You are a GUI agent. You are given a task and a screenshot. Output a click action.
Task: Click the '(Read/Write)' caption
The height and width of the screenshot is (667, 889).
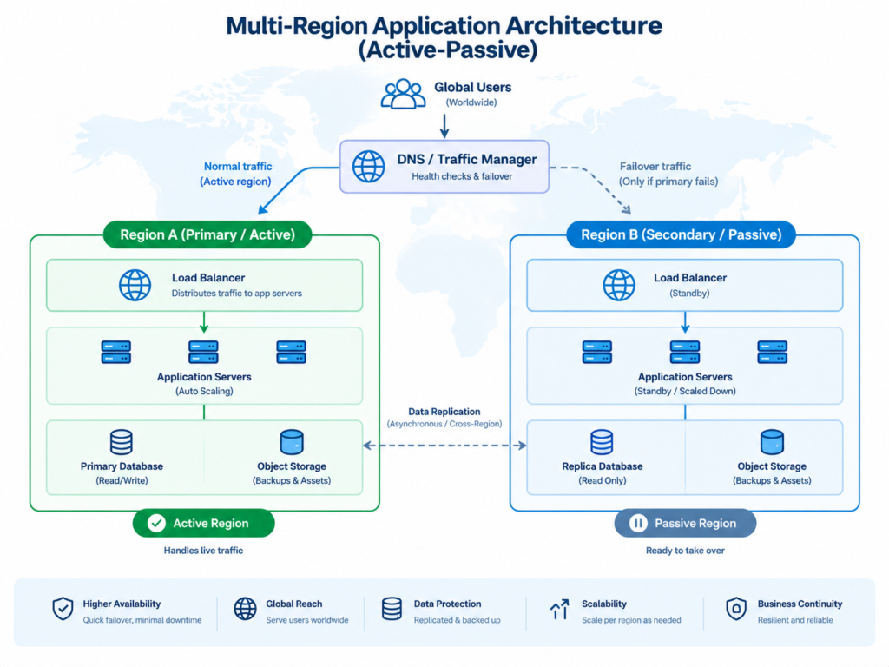click(x=122, y=480)
